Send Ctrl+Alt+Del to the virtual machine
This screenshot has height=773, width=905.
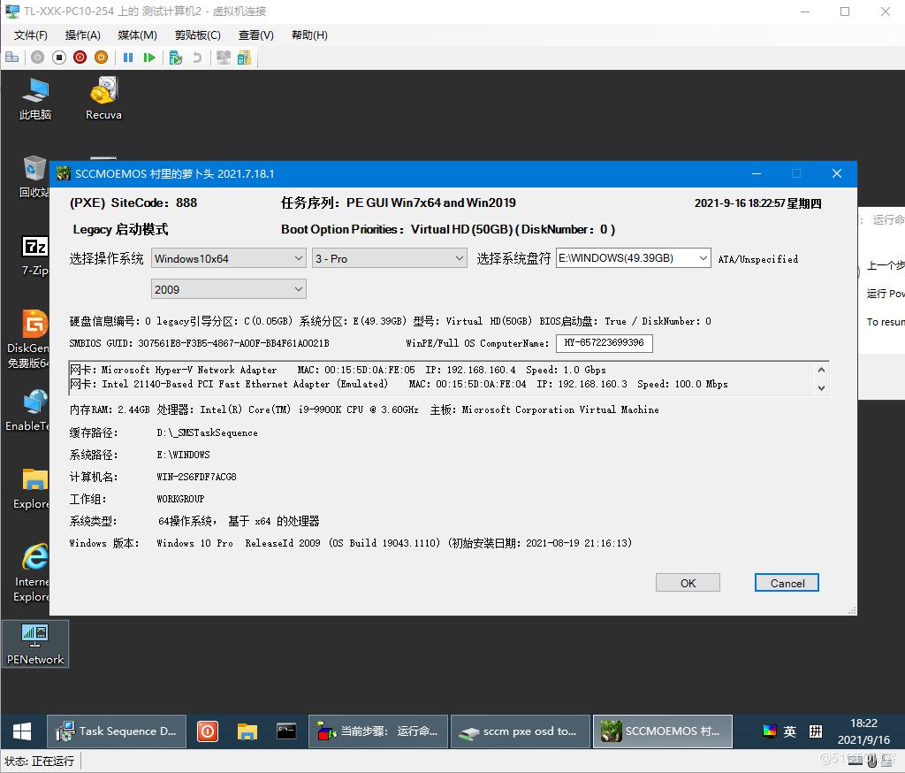click(x=11, y=57)
